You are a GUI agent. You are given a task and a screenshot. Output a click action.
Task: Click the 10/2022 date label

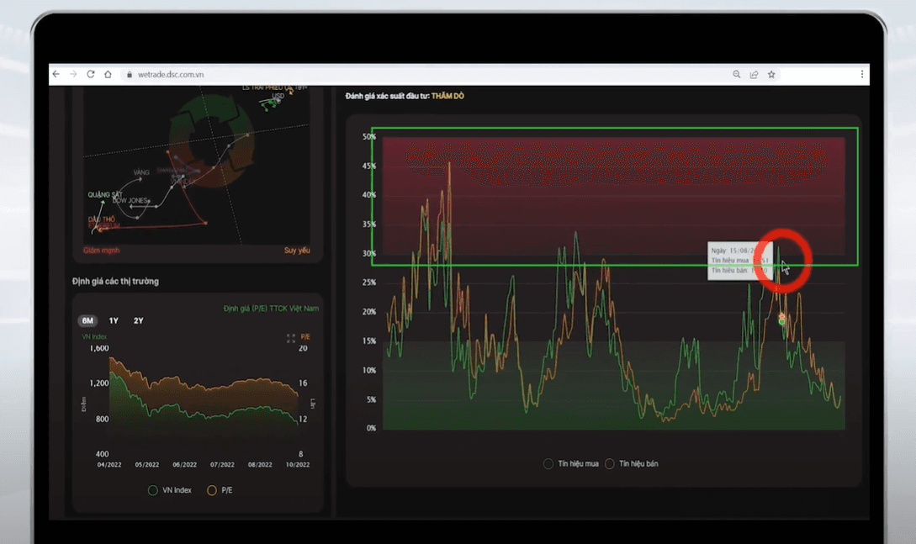click(x=298, y=465)
